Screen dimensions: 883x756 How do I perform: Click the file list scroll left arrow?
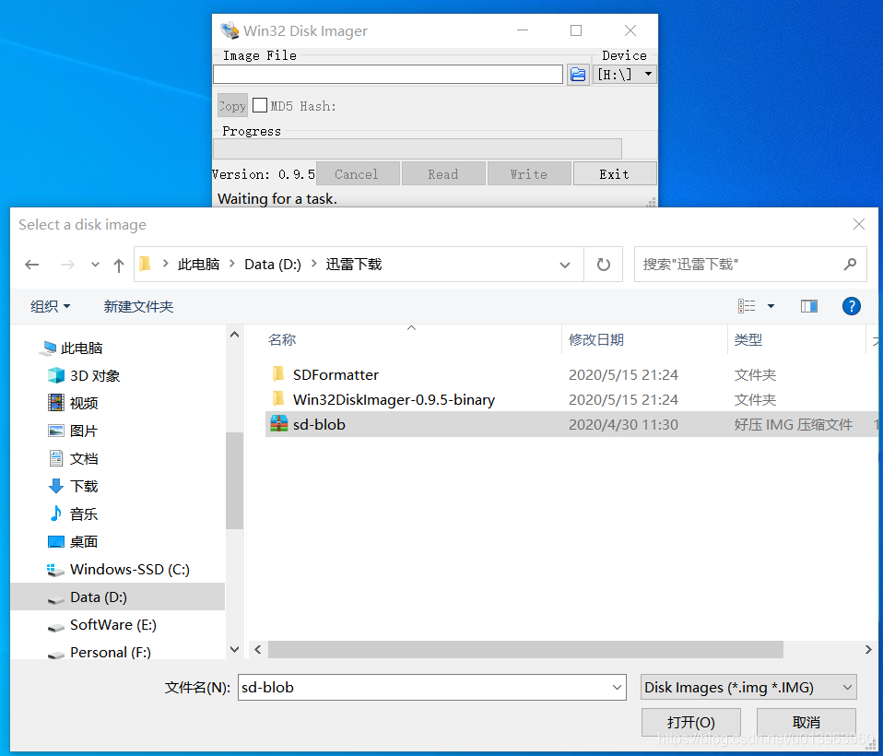click(x=258, y=650)
